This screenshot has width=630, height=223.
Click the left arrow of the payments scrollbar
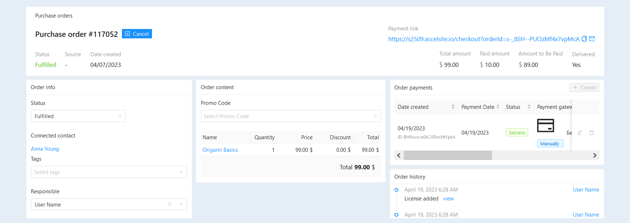coord(399,155)
